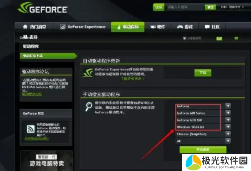Expand the GeForce GTX 650 dropdown
The height and width of the screenshot is (171, 251).
tap(203, 120)
